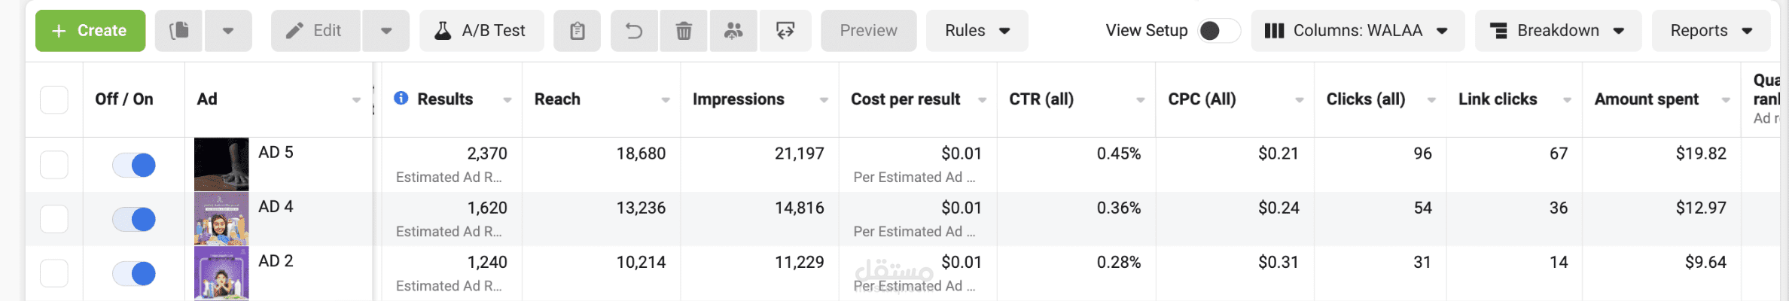Open the Columns: WALAA dropdown
The height and width of the screenshot is (301, 1789).
tap(1357, 31)
